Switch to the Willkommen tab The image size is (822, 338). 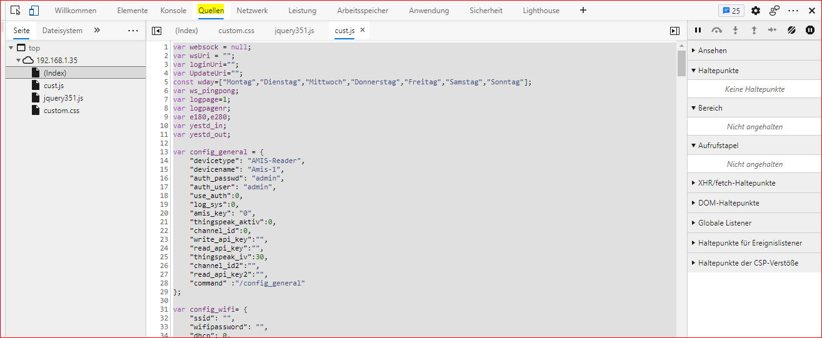tap(76, 11)
